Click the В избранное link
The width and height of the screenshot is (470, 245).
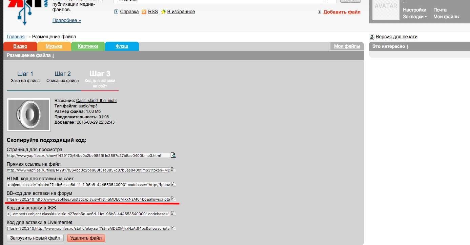pos(181,12)
